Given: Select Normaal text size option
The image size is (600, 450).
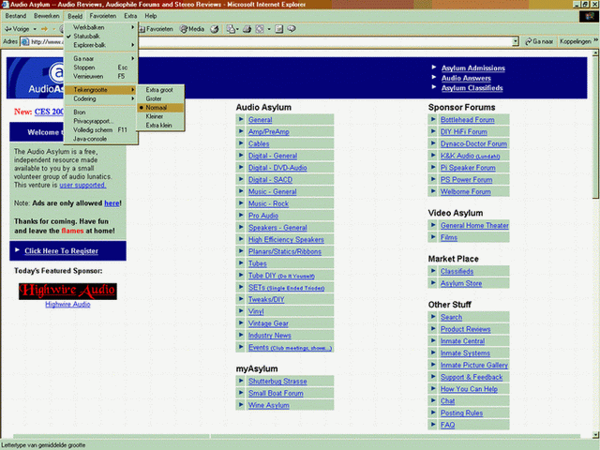Looking at the screenshot, I should (160, 108).
